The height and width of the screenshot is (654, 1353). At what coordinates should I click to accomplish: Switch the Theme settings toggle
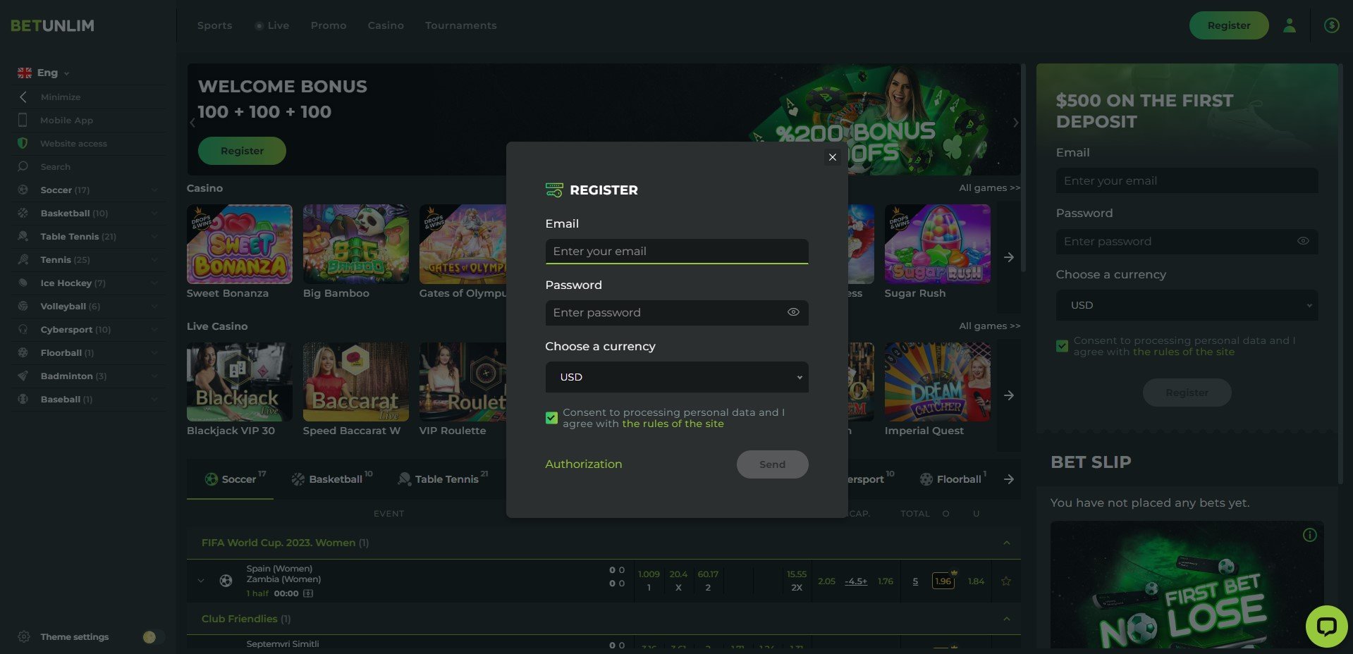point(153,637)
